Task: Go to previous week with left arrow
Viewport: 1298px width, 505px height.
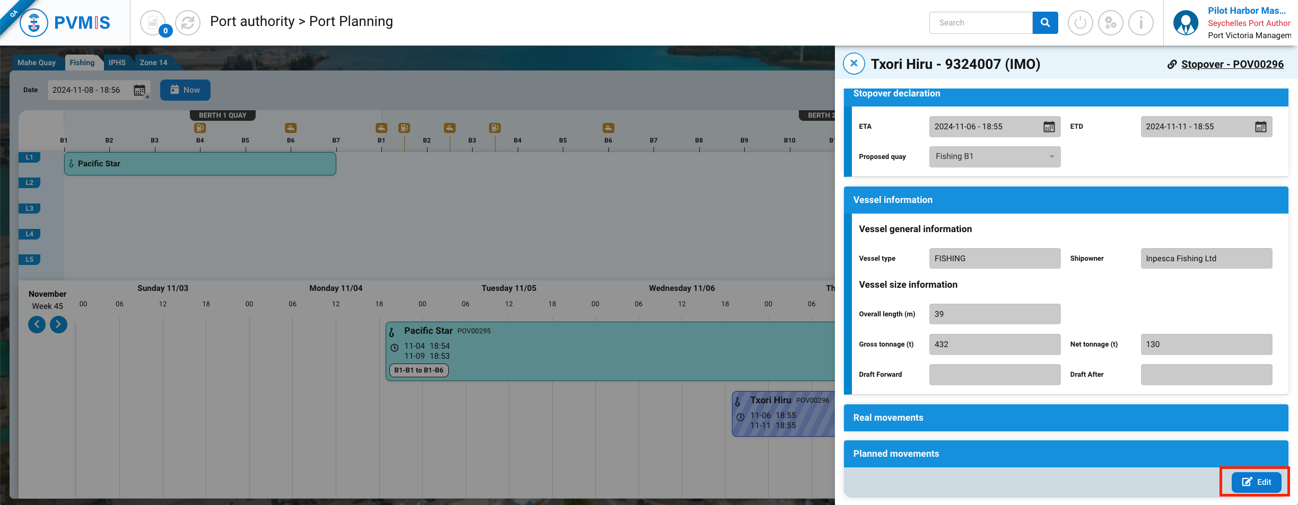Action: pos(37,324)
